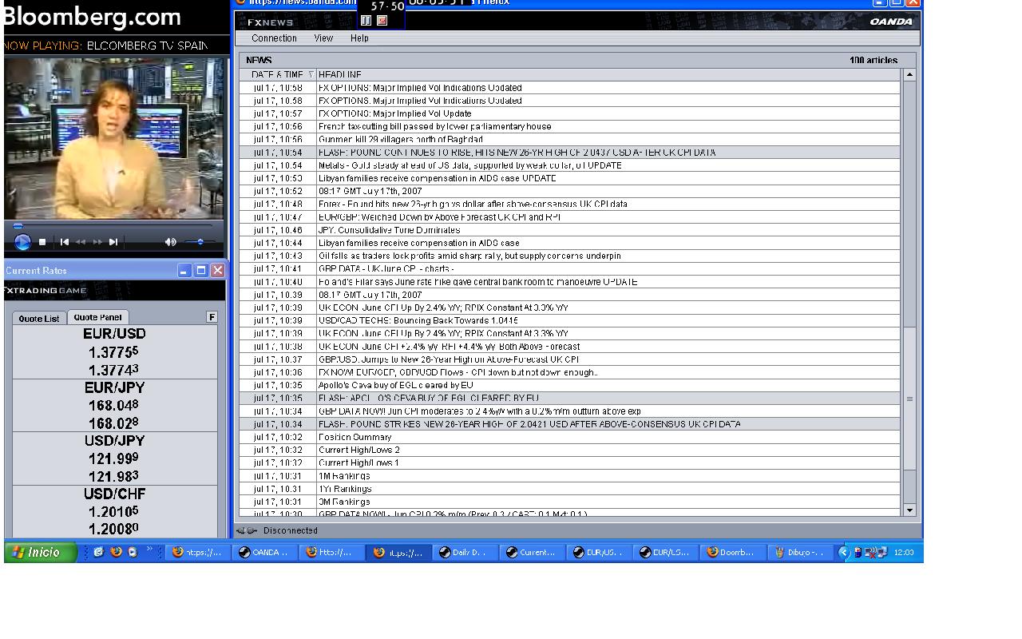Open the Position Summary headline
This screenshot has width=1022, height=639.
point(569,437)
